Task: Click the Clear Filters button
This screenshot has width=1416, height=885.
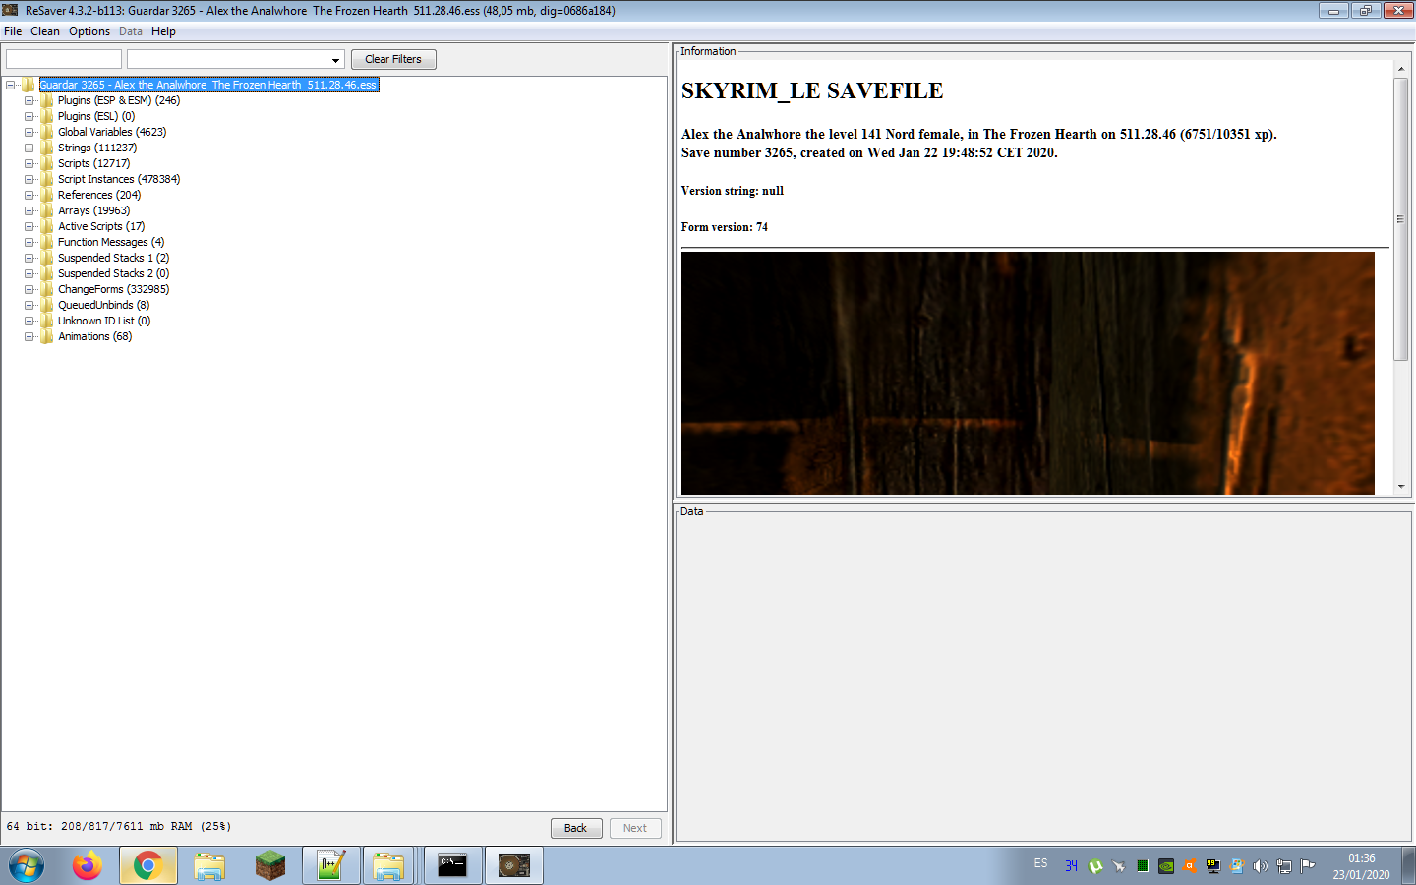Action: tap(393, 59)
